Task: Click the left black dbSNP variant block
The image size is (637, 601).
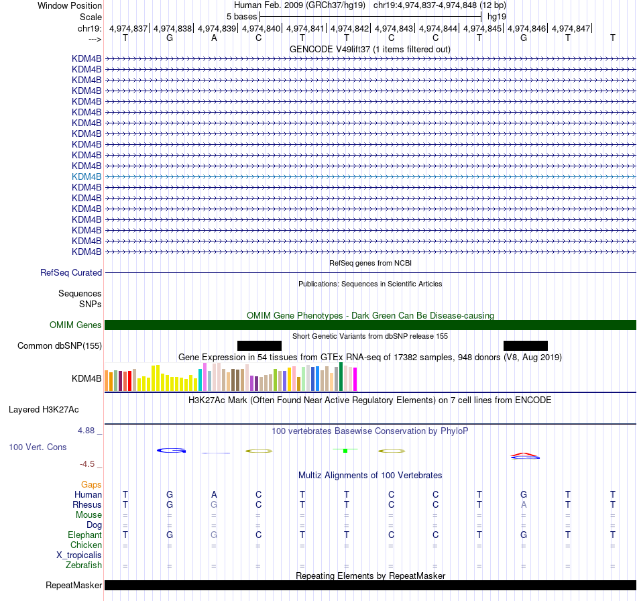Action: [x=259, y=346]
